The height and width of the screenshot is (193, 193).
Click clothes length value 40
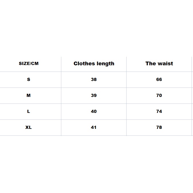coord(94,111)
